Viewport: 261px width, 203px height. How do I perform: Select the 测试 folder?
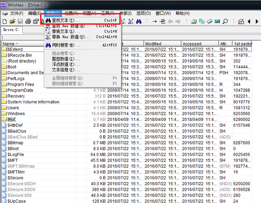11,119
